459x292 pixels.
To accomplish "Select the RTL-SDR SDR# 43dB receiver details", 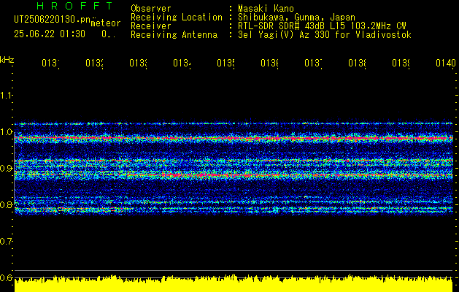I will 322,26.
